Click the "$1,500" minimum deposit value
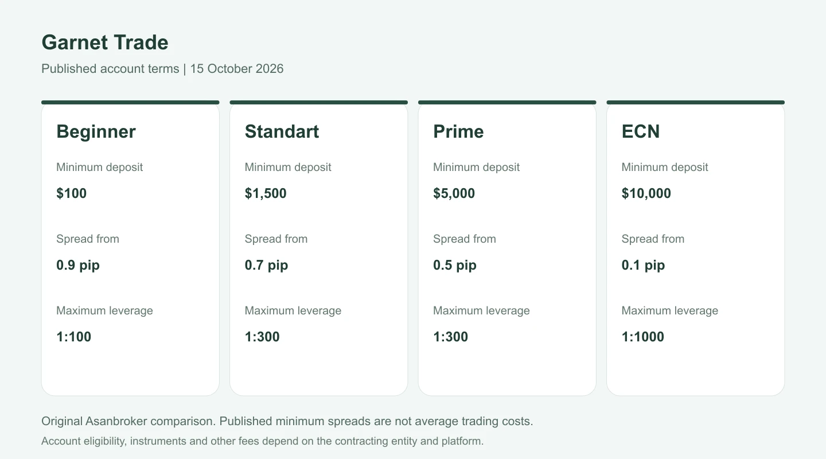Viewport: 826px width, 459px height. 266,193
